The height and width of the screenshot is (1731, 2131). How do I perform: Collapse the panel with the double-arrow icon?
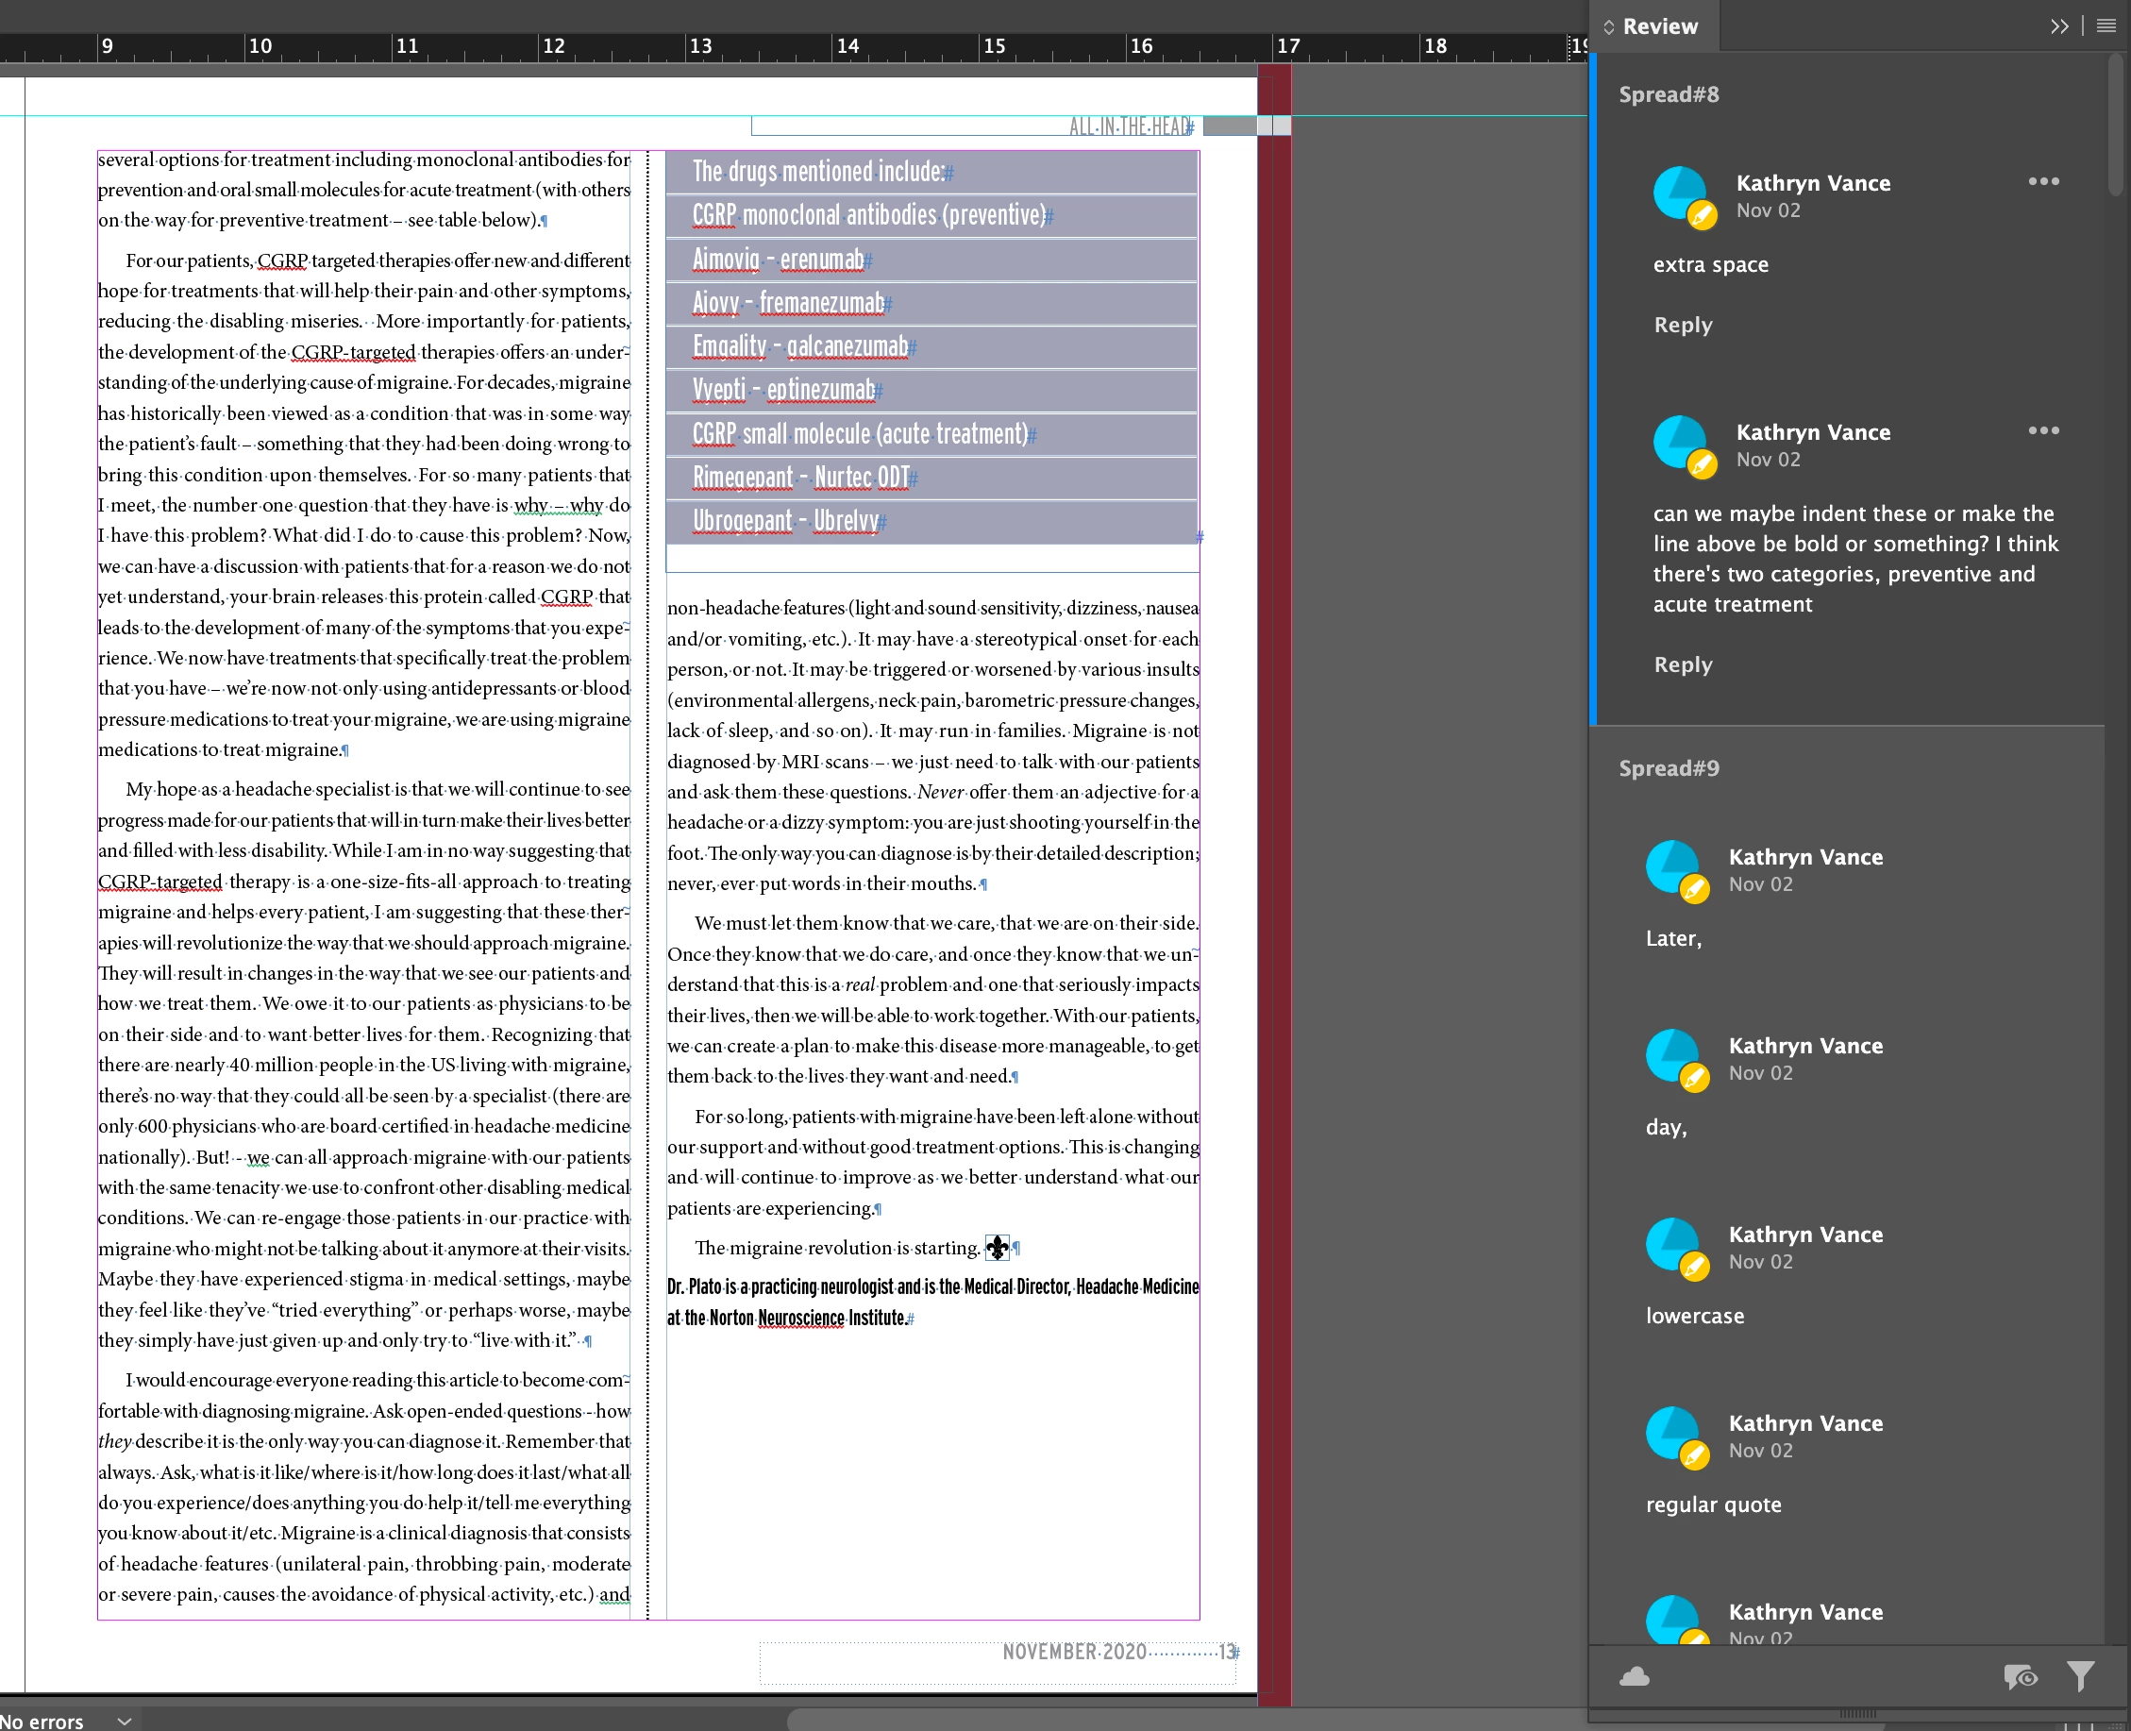(2059, 27)
